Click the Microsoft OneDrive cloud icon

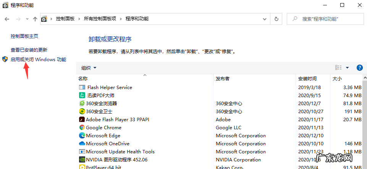pyautogui.click(x=82, y=143)
